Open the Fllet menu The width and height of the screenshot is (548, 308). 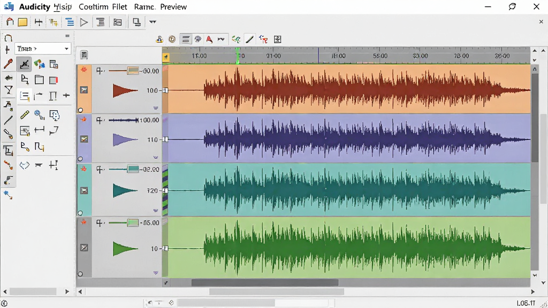[119, 6]
